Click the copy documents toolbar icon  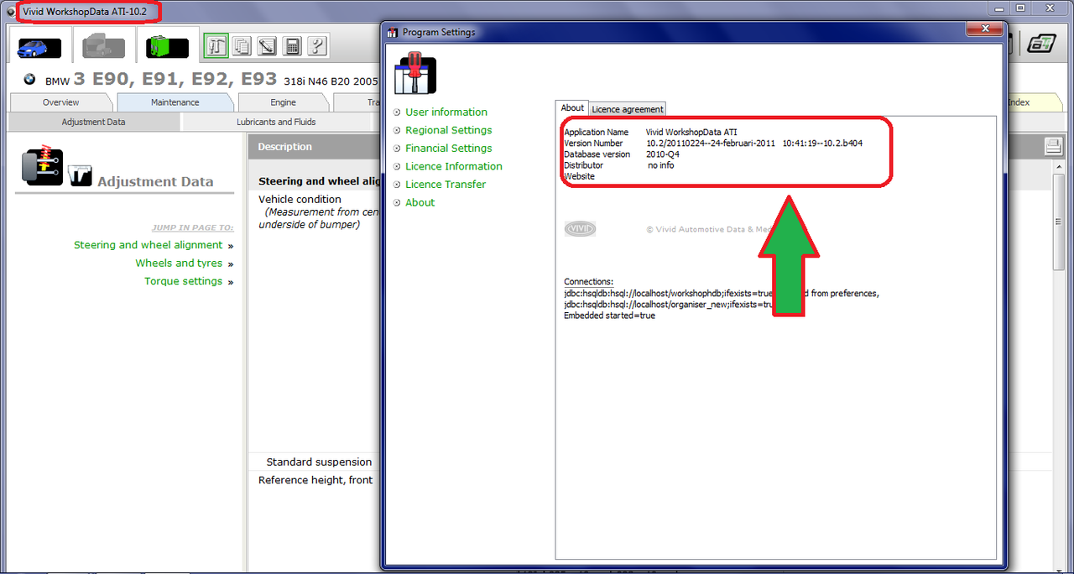pyautogui.click(x=242, y=46)
